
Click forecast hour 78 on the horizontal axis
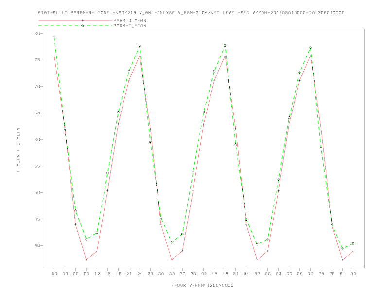tap(332, 274)
